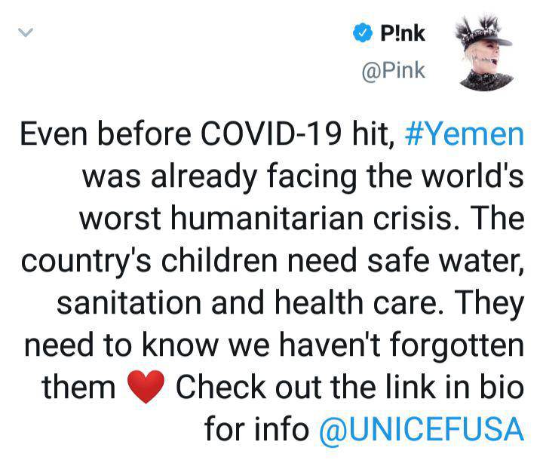Click 'Check out the link in bio'

(350, 388)
